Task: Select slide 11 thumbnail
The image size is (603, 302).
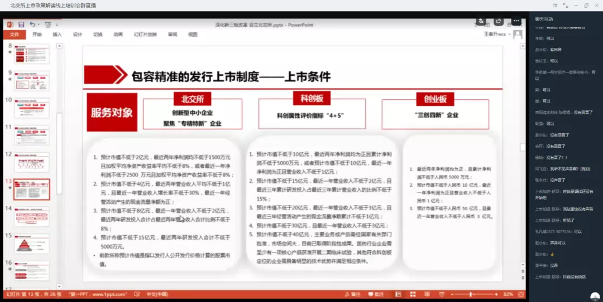Action: pos(31,135)
